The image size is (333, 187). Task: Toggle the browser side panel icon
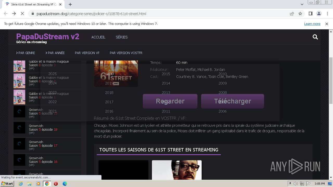(310, 14)
